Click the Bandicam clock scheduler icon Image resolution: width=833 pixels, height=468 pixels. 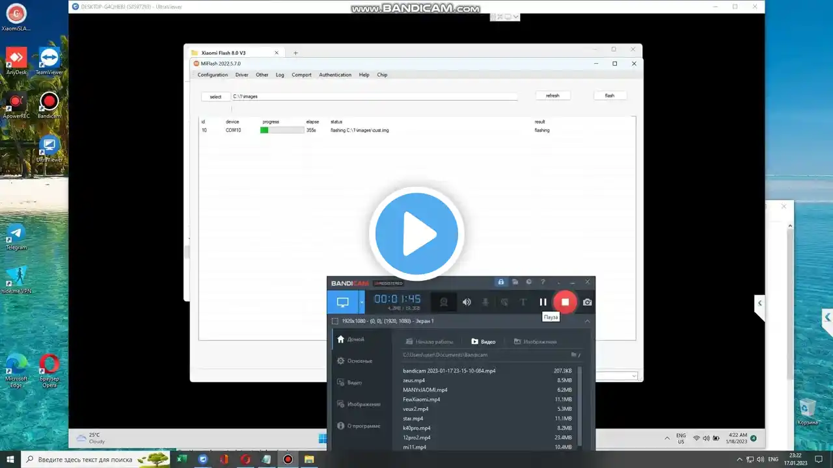click(x=528, y=282)
